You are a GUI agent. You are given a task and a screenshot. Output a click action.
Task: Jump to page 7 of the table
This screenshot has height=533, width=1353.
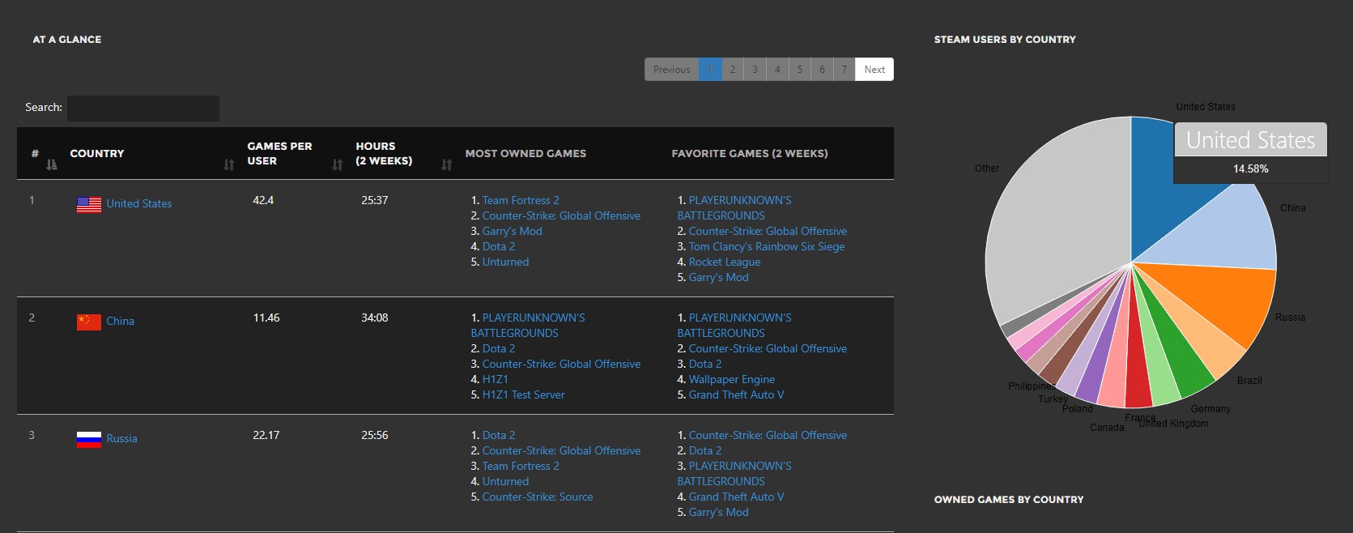point(844,70)
